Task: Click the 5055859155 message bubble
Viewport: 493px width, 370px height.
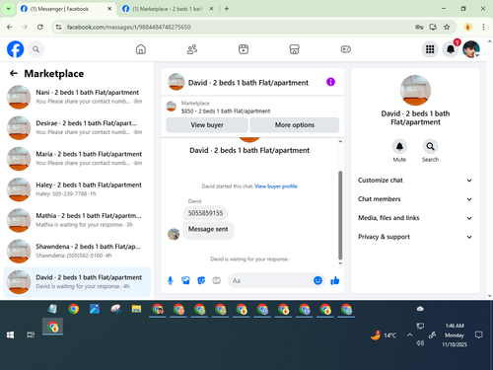Action: coord(205,213)
